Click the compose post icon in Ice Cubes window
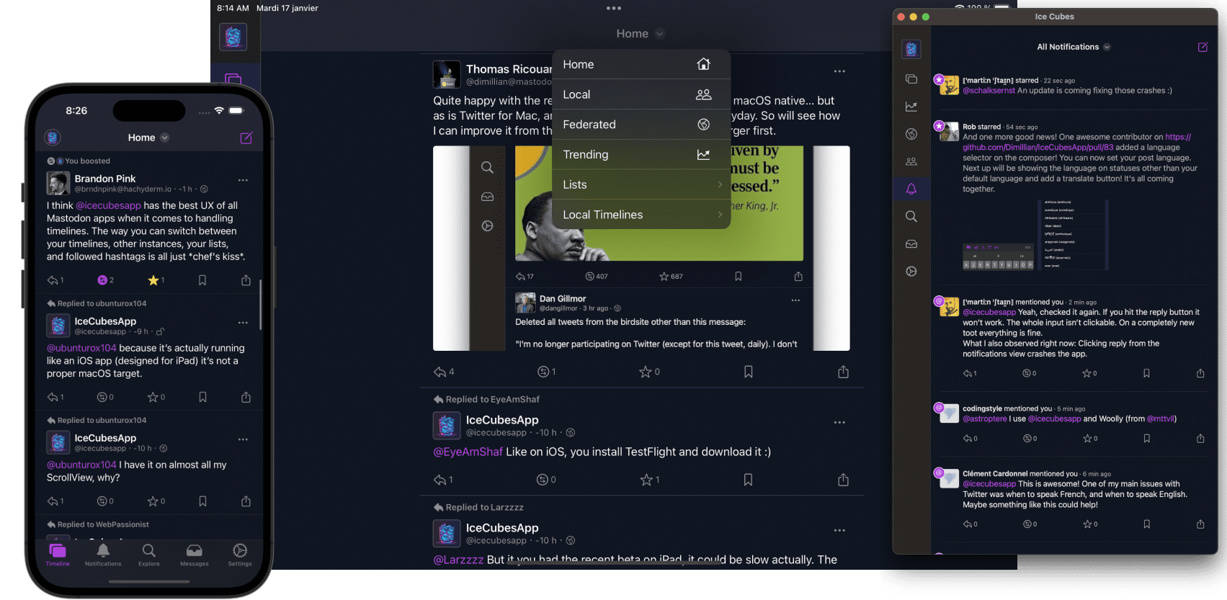The image size is (1227, 600). [x=1203, y=47]
